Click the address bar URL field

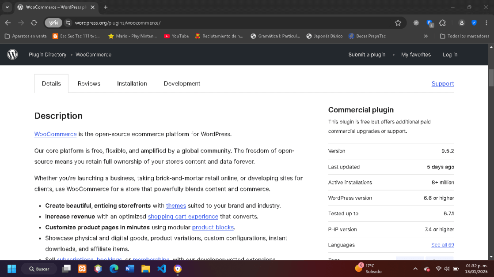221,23
